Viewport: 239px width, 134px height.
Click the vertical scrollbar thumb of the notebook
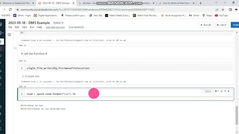pos(236,115)
